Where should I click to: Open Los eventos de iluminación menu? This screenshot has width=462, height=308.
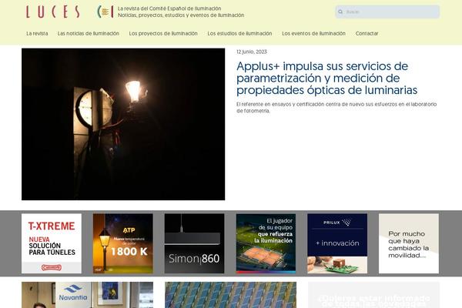313,34
